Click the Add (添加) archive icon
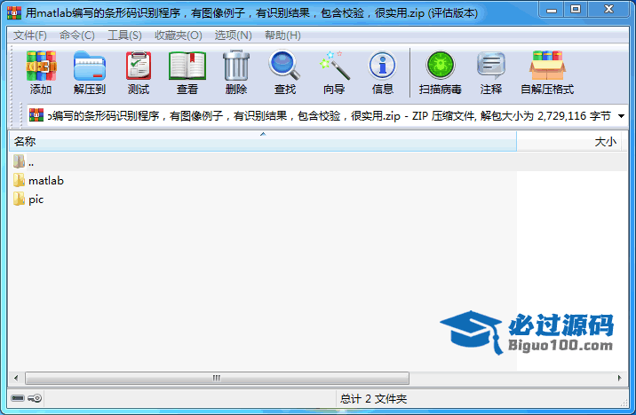636x415 pixels. (41, 66)
